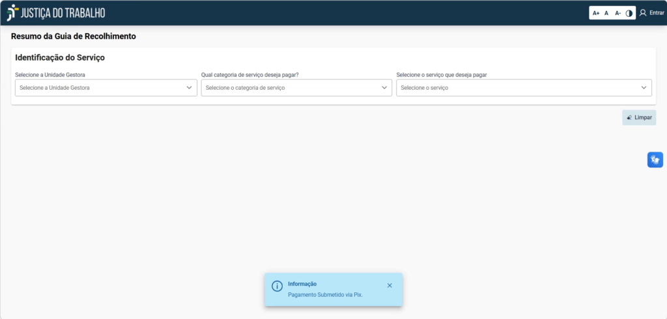Expand the Unidade Gestora chevron arrow
The image size is (667, 319).
[x=190, y=88]
